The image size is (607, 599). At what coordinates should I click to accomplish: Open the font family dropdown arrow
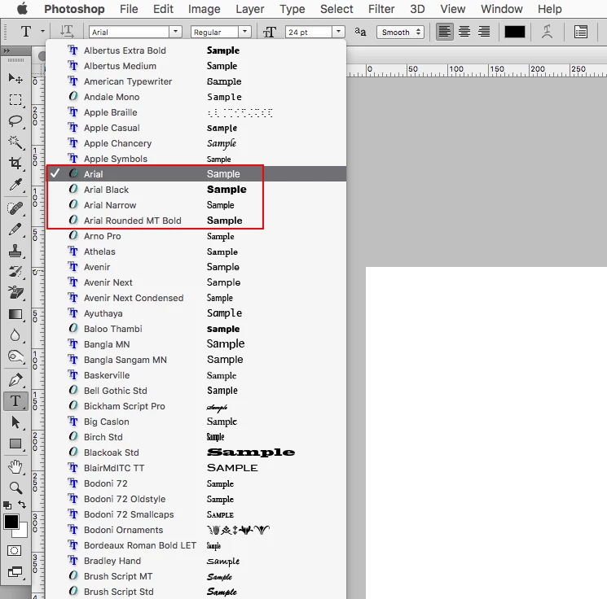(x=176, y=32)
